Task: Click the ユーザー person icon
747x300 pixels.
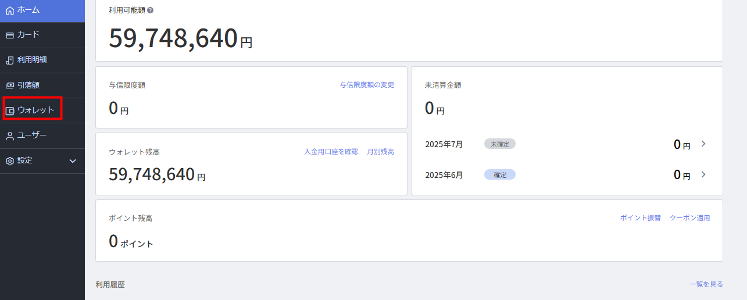Action: click(9, 135)
